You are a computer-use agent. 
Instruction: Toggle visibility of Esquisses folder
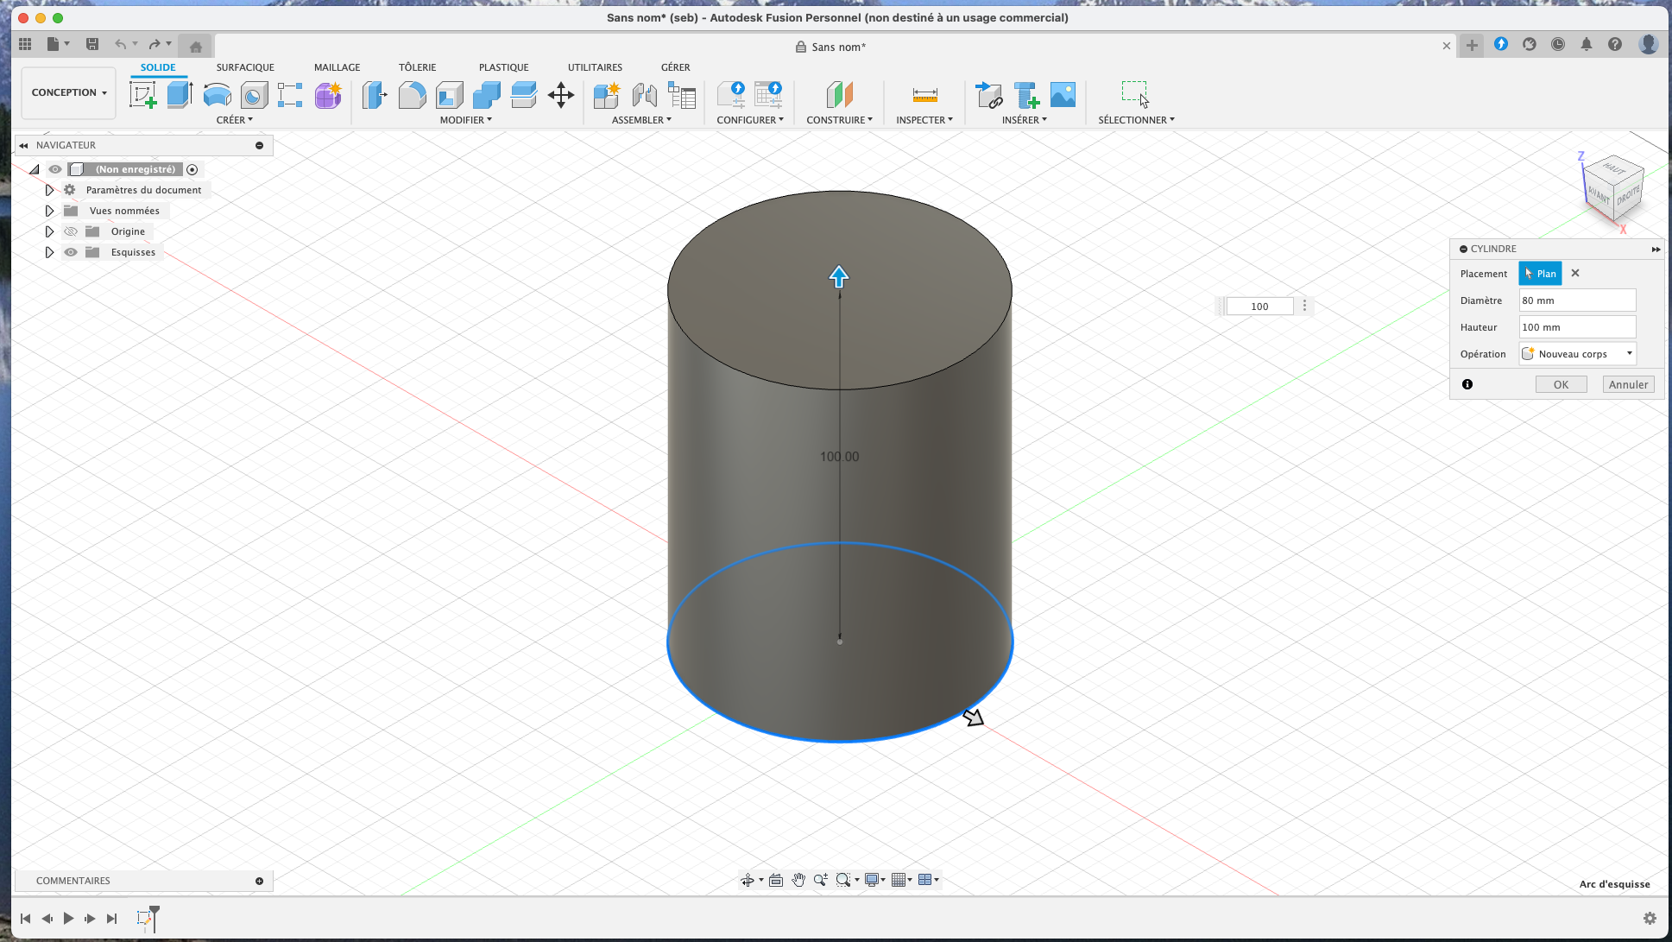click(71, 252)
